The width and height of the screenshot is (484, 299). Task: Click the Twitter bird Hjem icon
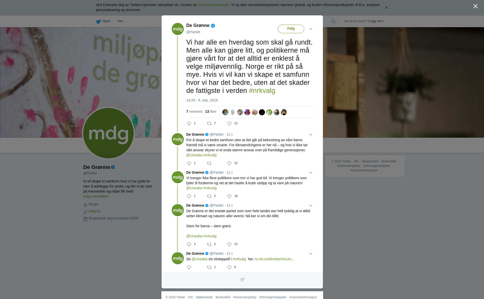98,22
